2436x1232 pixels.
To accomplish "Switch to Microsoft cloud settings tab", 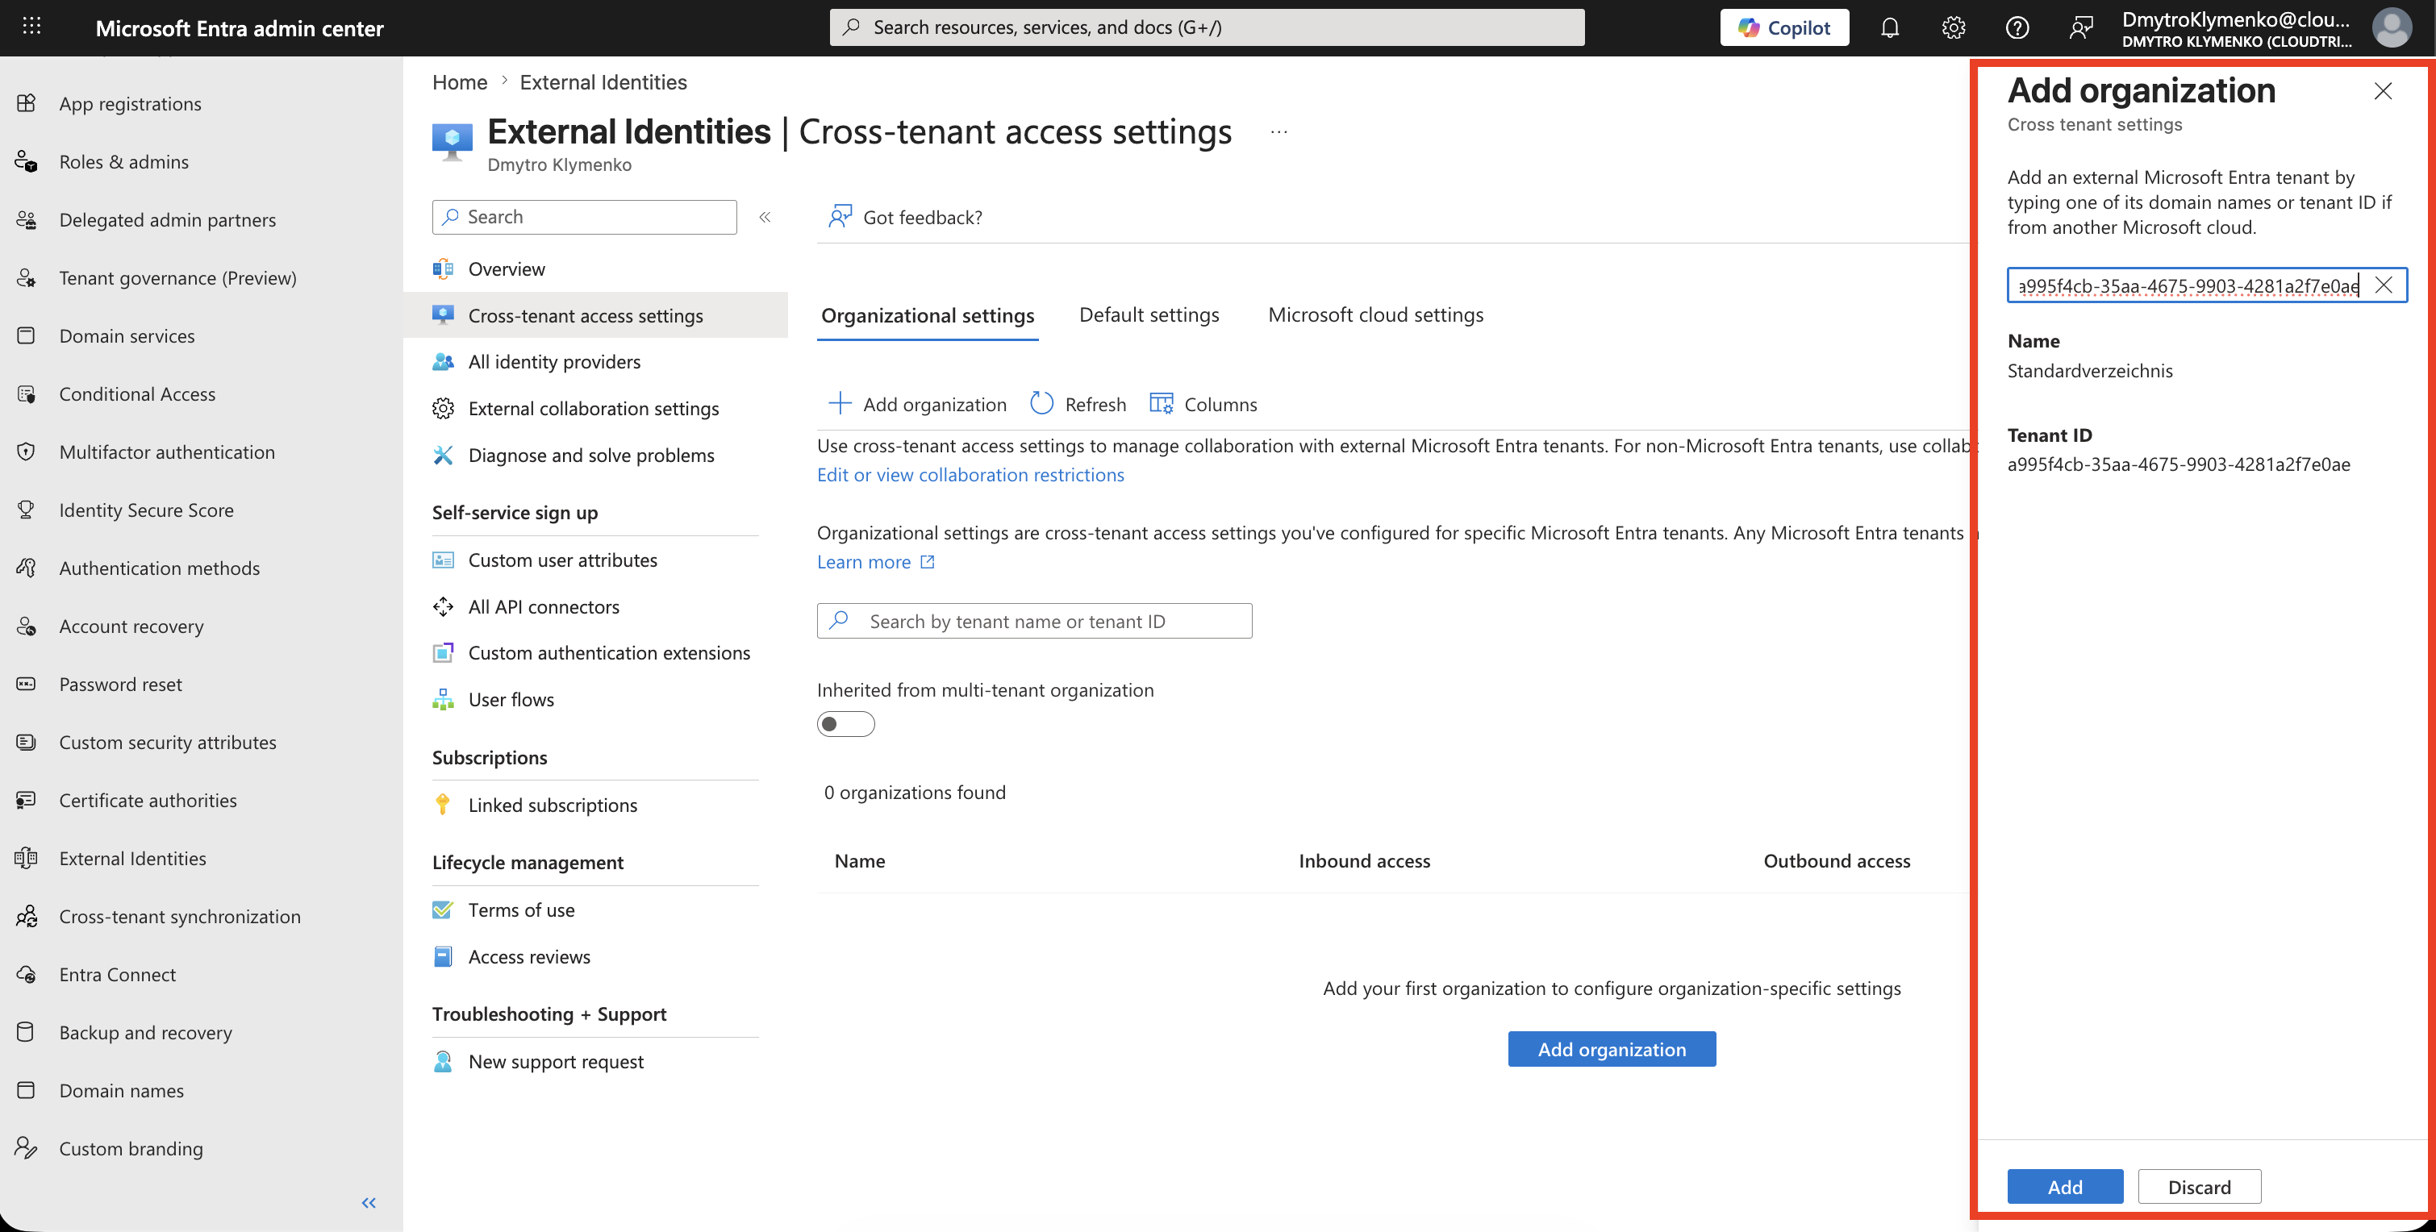I will [1375, 315].
